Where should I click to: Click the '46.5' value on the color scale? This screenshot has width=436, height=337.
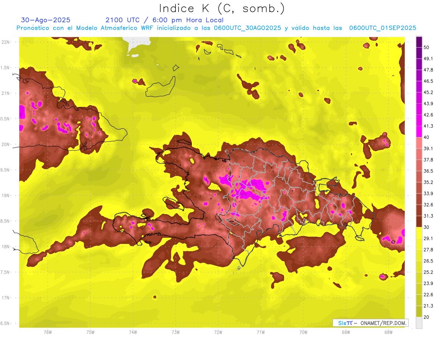click(428, 81)
